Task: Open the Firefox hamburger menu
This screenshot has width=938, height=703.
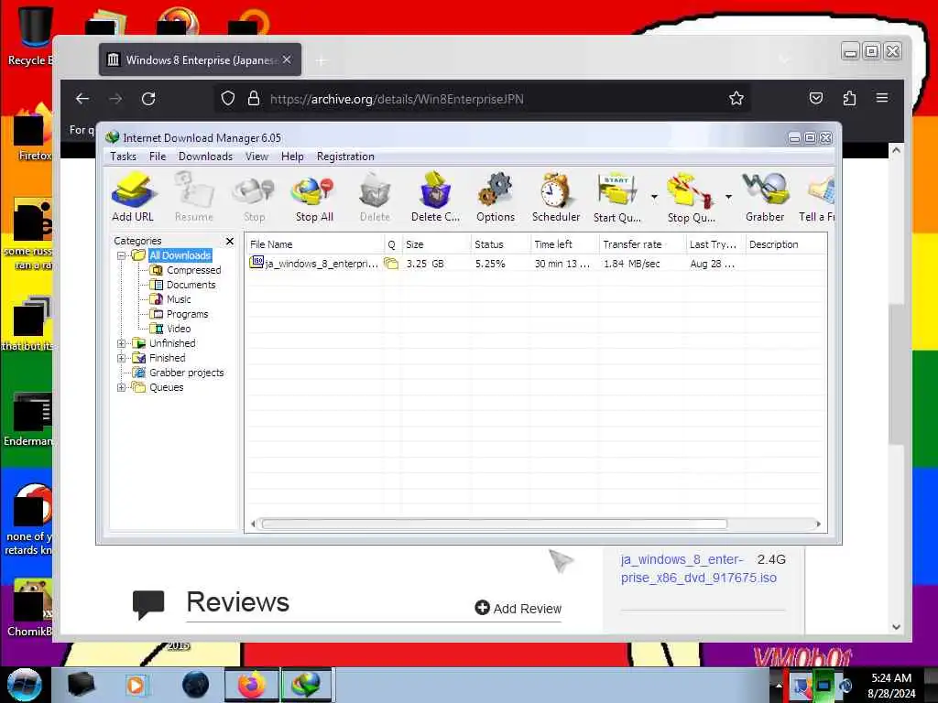Action: click(882, 97)
